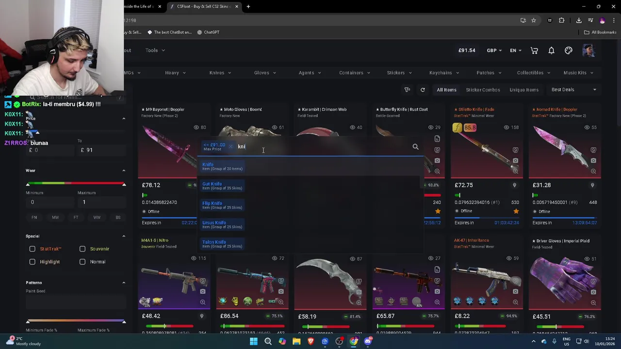Expand the Tools menu
This screenshot has width=621, height=349.
[x=155, y=50]
